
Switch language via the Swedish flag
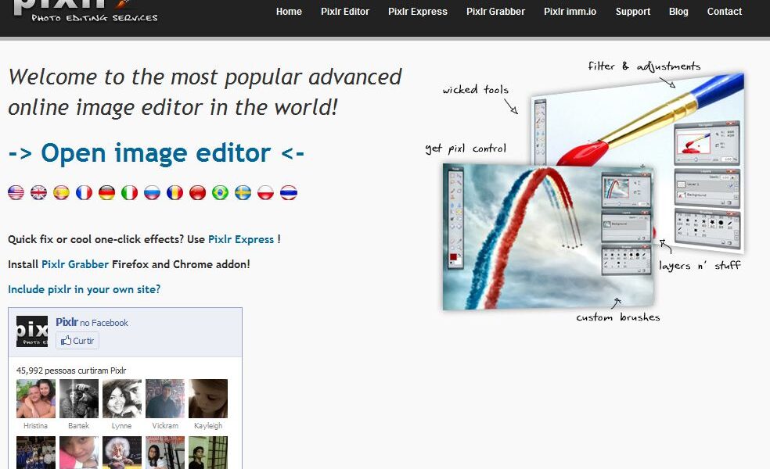(x=243, y=192)
